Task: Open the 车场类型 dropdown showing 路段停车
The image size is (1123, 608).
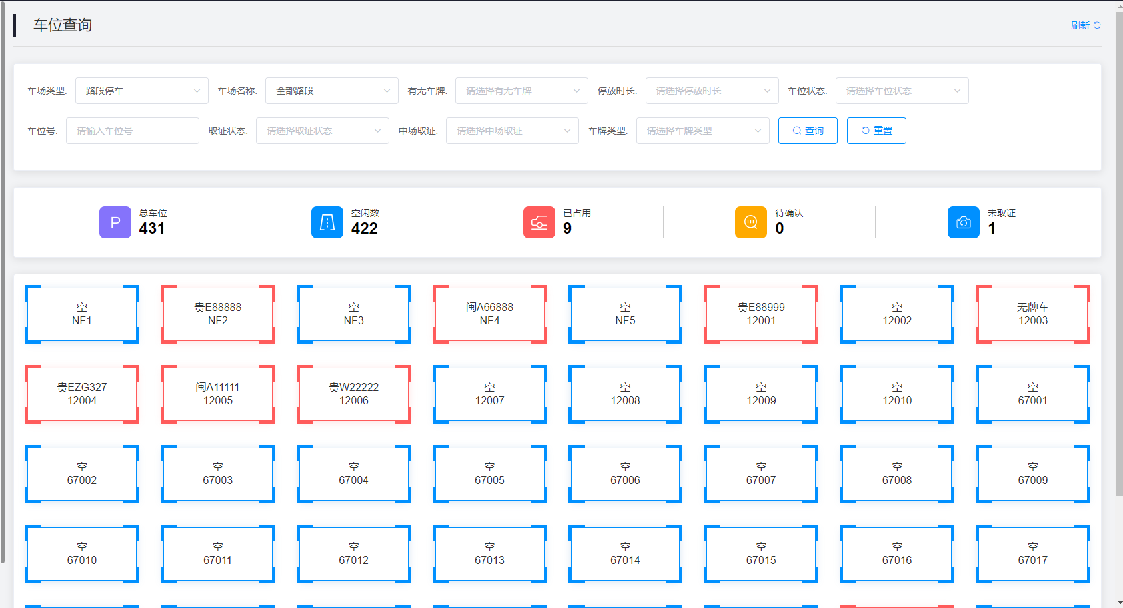Action: point(141,91)
